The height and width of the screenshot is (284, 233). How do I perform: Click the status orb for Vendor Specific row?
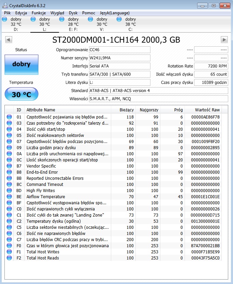9,166
